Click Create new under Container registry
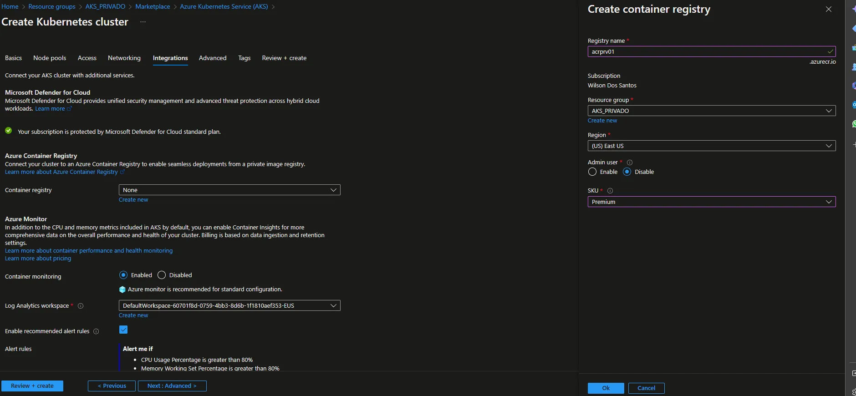Screen dimensions: 856x396 (x=133, y=200)
